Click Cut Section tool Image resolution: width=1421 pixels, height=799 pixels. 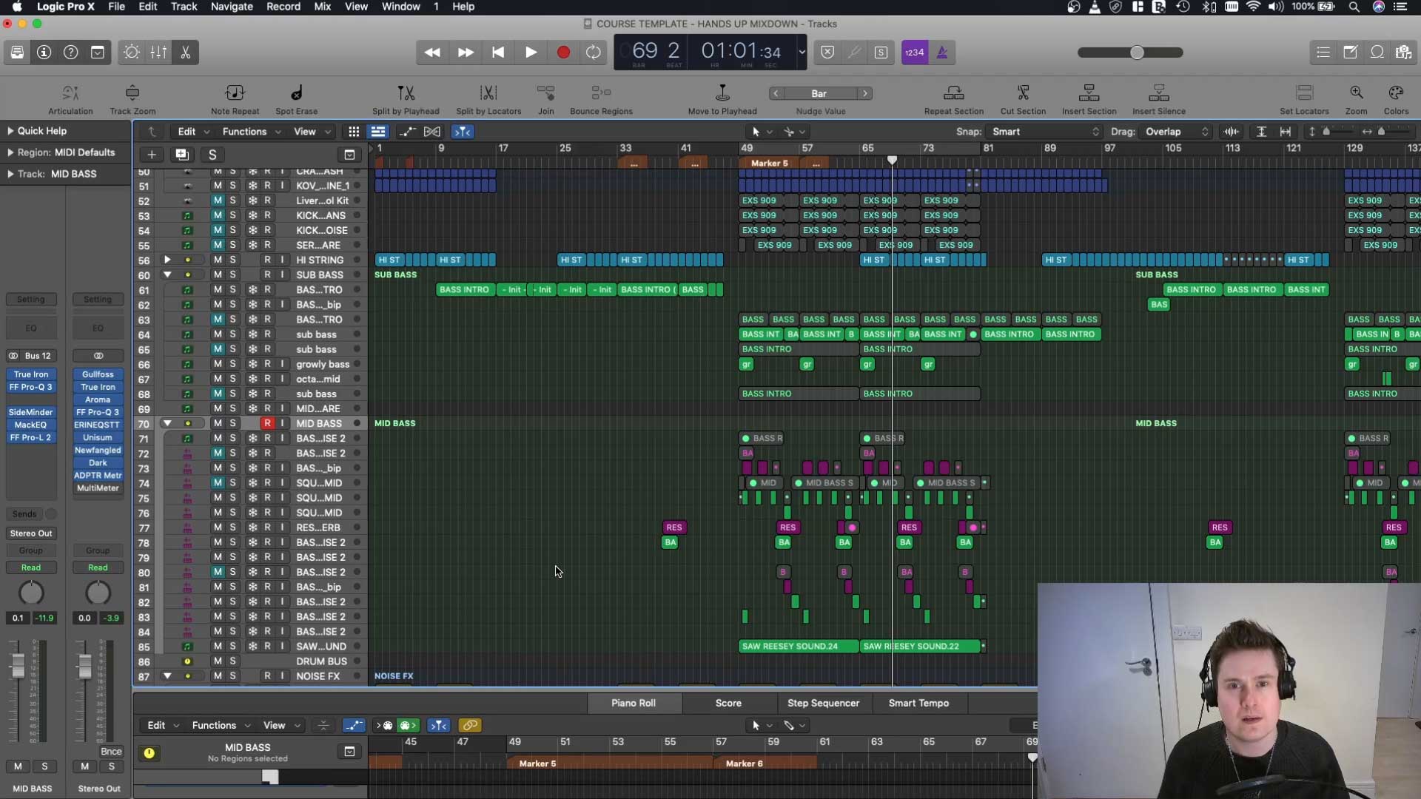(1023, 99)
